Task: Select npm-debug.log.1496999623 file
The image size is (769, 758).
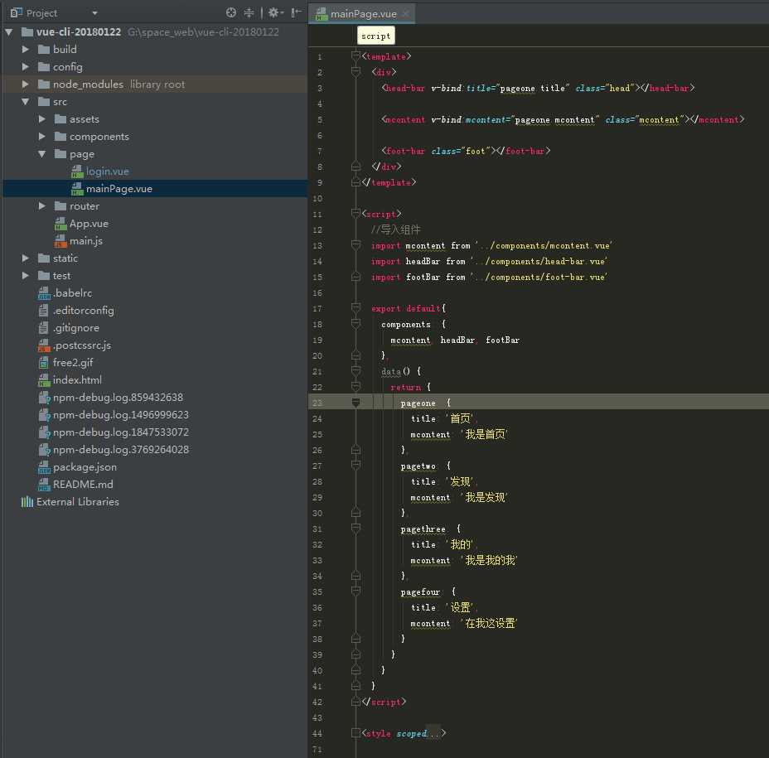Action: click(x=121, y=415)
